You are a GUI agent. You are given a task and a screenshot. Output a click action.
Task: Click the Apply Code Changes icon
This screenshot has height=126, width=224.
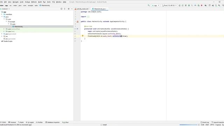(186, 6)
